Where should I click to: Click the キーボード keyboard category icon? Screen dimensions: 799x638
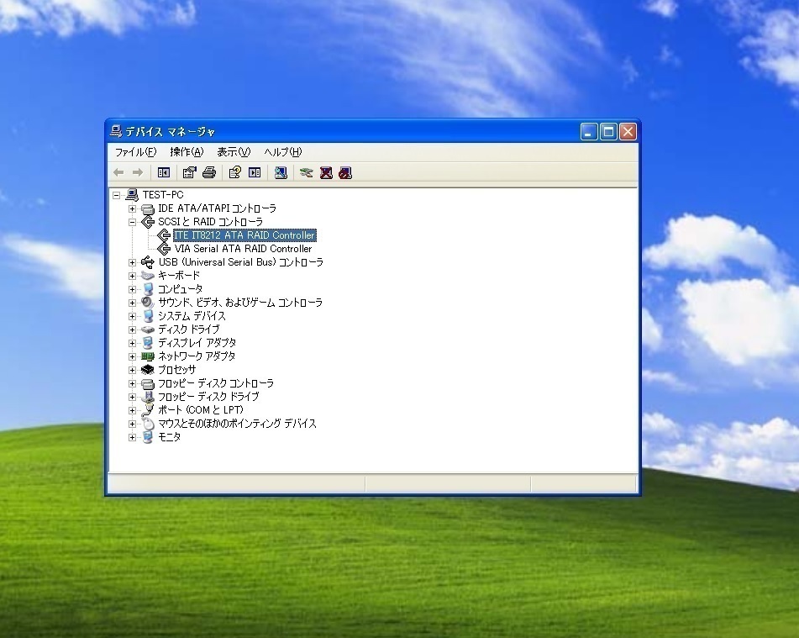[x=148, y=276]
